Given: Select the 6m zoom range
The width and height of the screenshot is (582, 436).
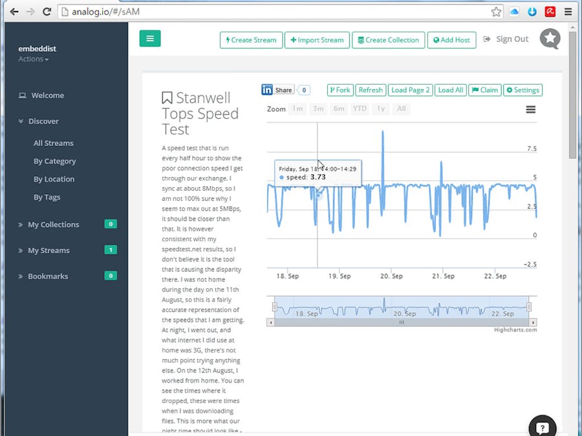Looking at the screenshot, I should [x=339, y=109].
